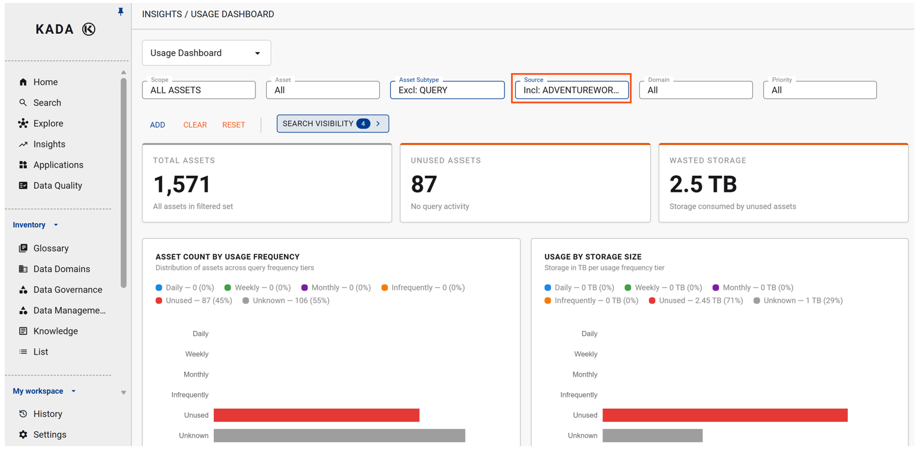Open the Domain filter dropdown

(696, 90)
